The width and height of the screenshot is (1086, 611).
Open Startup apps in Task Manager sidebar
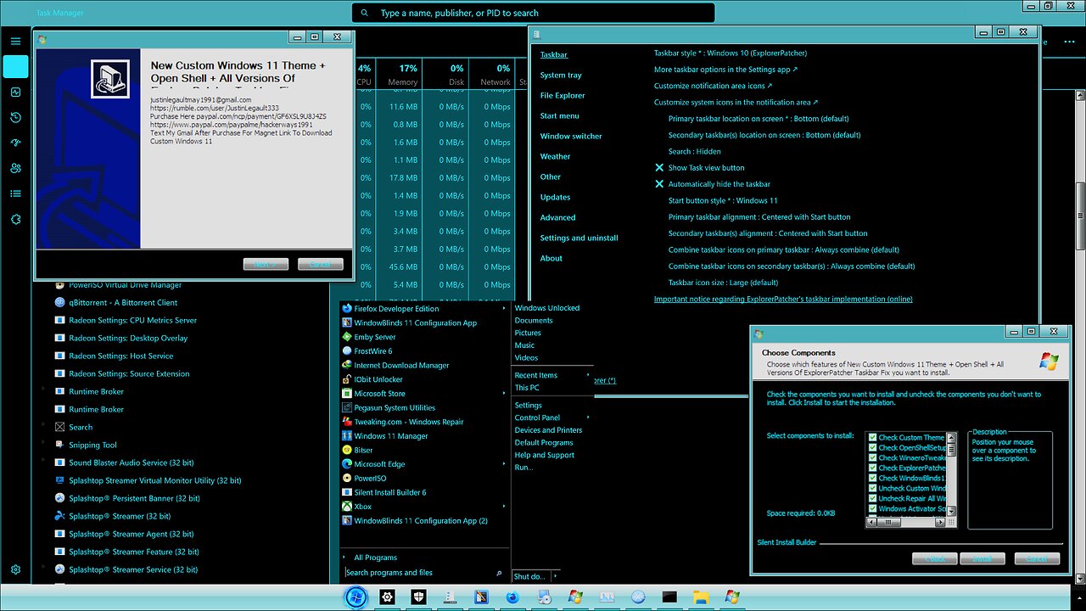point(15,143)
